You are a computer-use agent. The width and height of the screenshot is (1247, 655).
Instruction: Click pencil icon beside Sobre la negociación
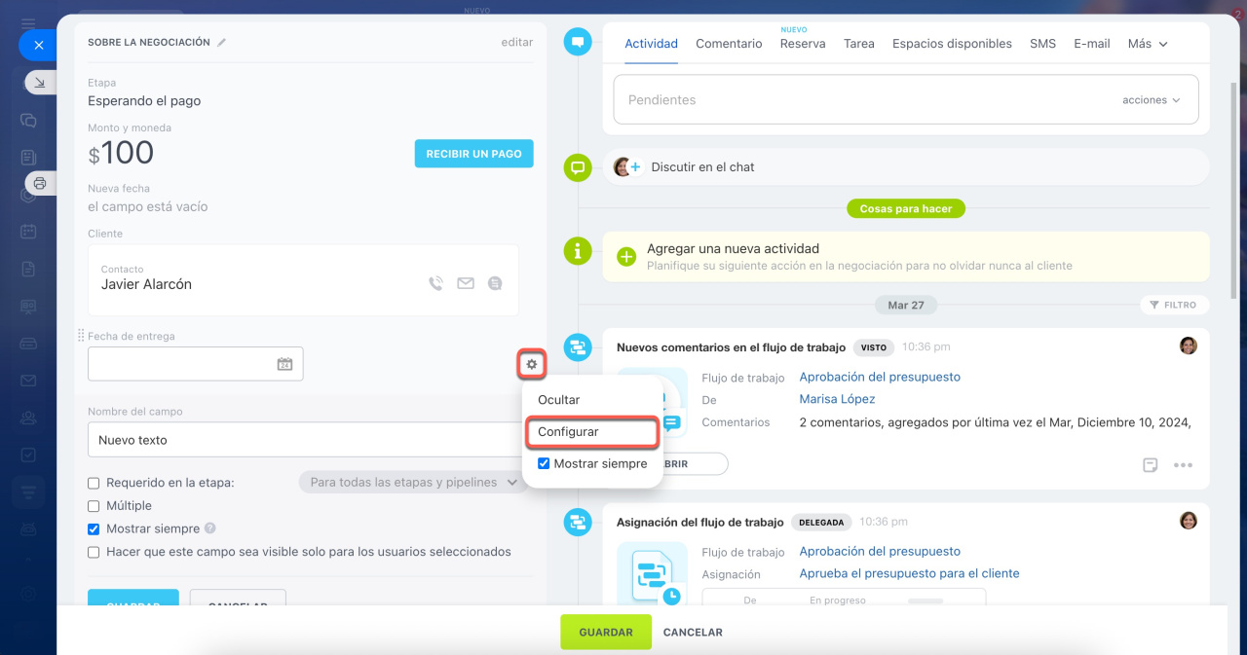[222, 43]
